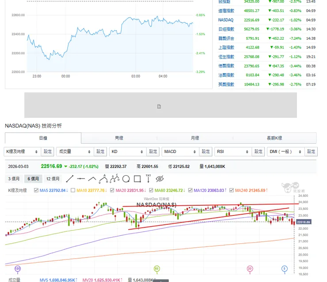The height and width of the screenshot is (282, 327).
Task: Switch to the 周線 tab
Action: (119, 138)
